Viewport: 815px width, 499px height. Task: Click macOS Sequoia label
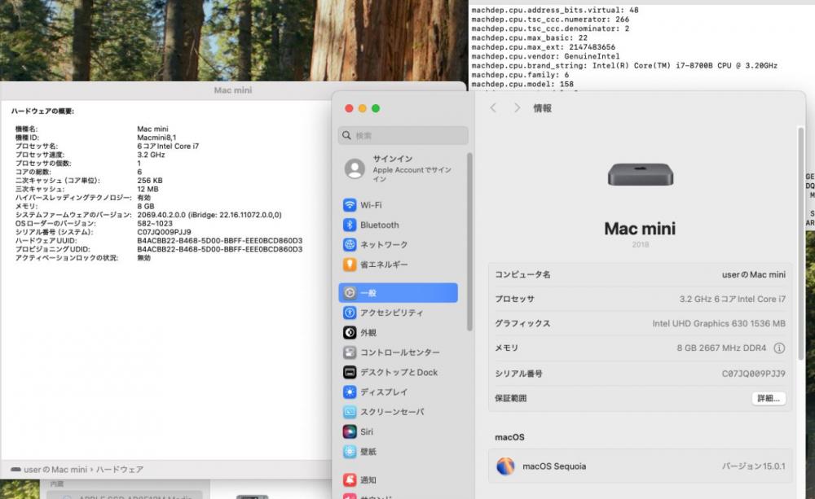(554, 466)
